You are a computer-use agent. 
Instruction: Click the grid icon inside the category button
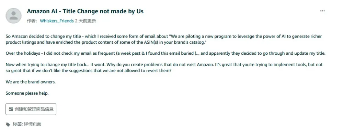click(x=11, y=109)
